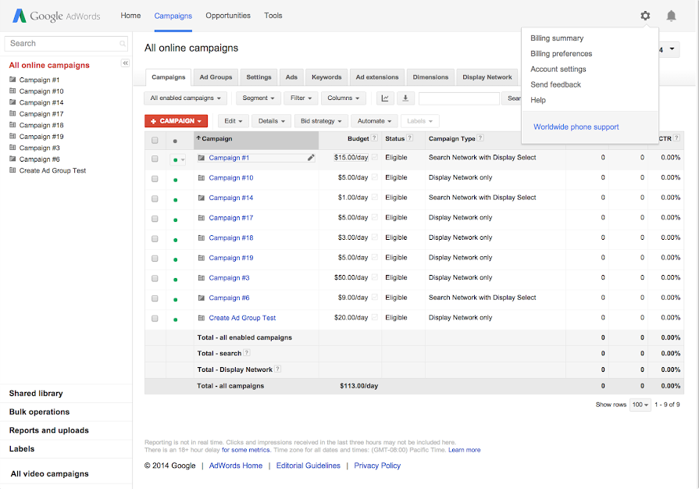
Task: Click the Campaign Type help icon
Action: pos(480,138)
